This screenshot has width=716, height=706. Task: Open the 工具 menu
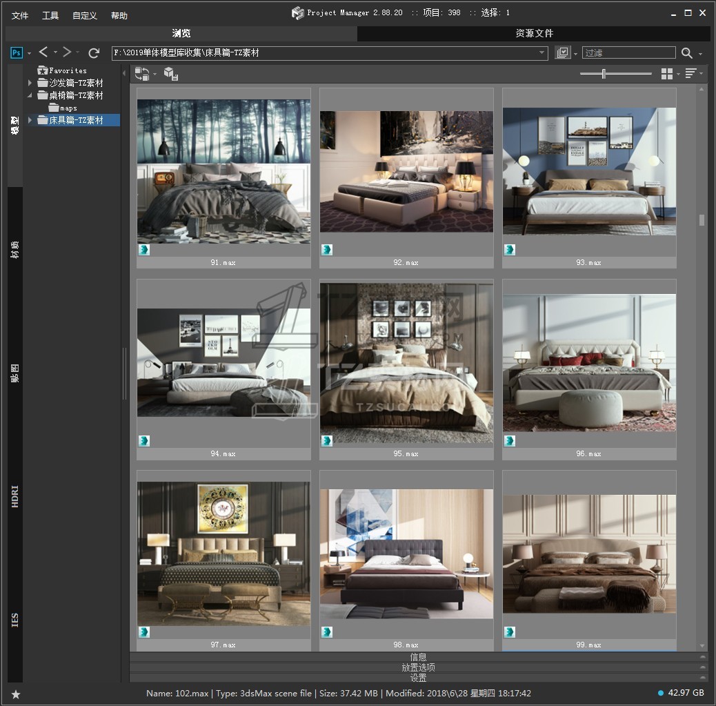[x=50, y=15]
